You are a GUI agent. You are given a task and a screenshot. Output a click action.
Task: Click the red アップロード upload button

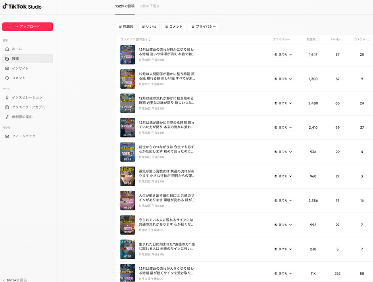pyautogui.click(x=27, y=27)
